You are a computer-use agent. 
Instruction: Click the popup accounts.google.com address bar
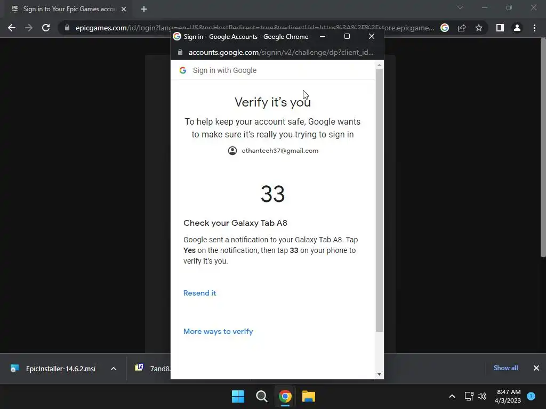pyautogui.click(x=280, y=52)
